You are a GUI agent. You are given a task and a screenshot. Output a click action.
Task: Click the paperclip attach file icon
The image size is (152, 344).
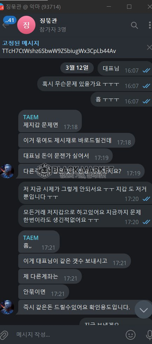(x=4, y=335)
